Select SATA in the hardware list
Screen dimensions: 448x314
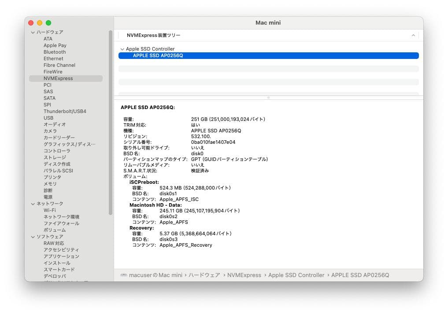coord(49,98)
